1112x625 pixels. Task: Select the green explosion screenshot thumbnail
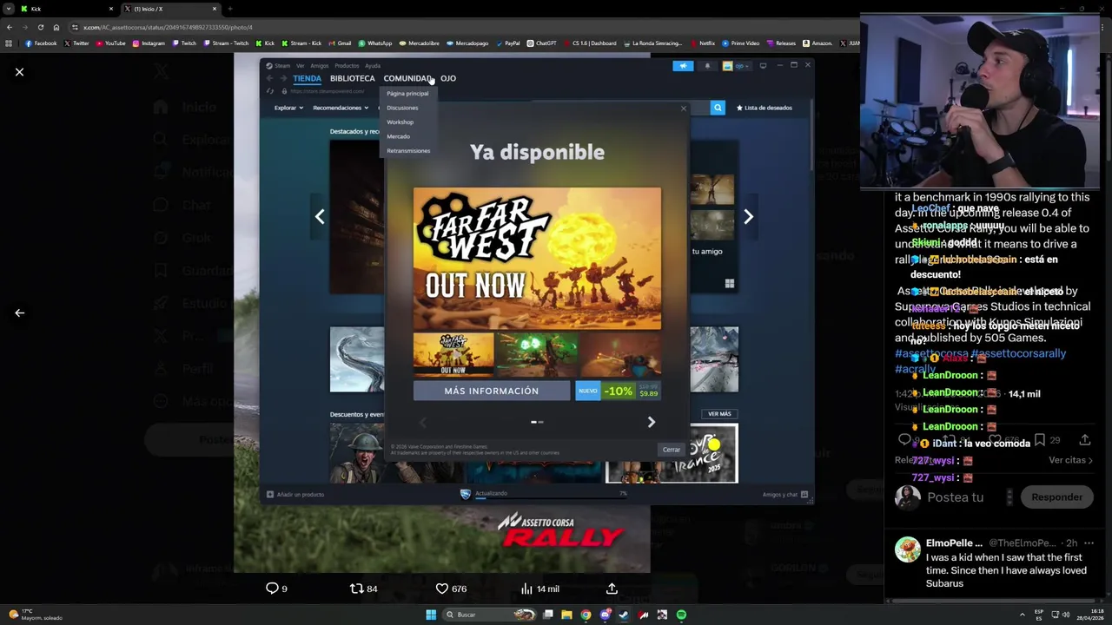point(536,354)
